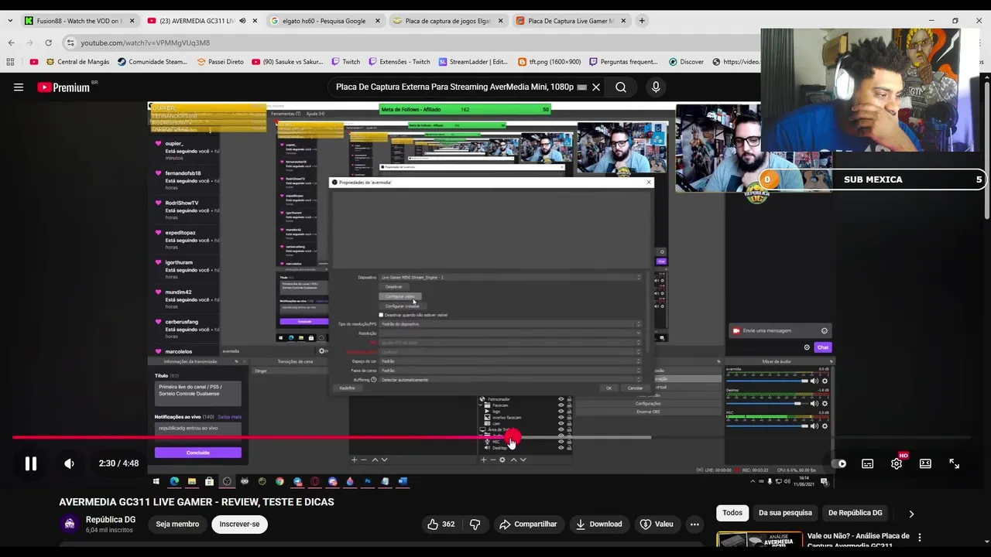Reload the current page
Image resolution: width=991 pixels, height=557 pixels.
(48, 43)
